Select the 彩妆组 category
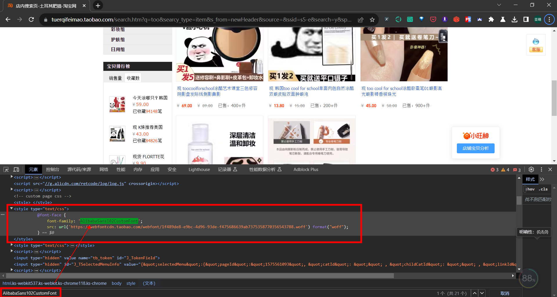Screen dimensions: 557x297 (118, 30)
